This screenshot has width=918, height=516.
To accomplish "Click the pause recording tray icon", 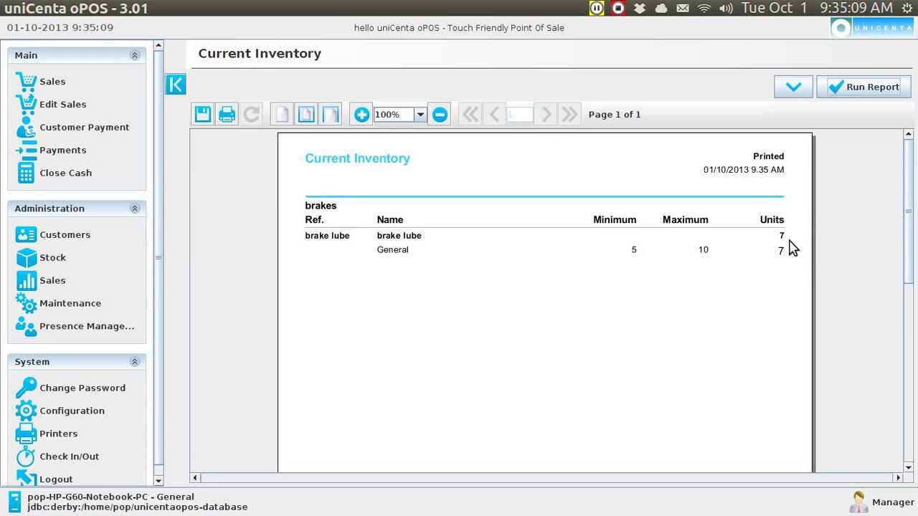I will coord(597,9).
